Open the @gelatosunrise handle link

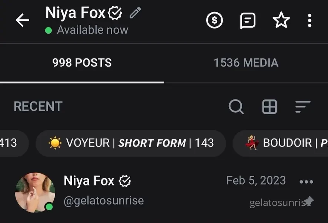pyautogui.click(x=104, y=201)
